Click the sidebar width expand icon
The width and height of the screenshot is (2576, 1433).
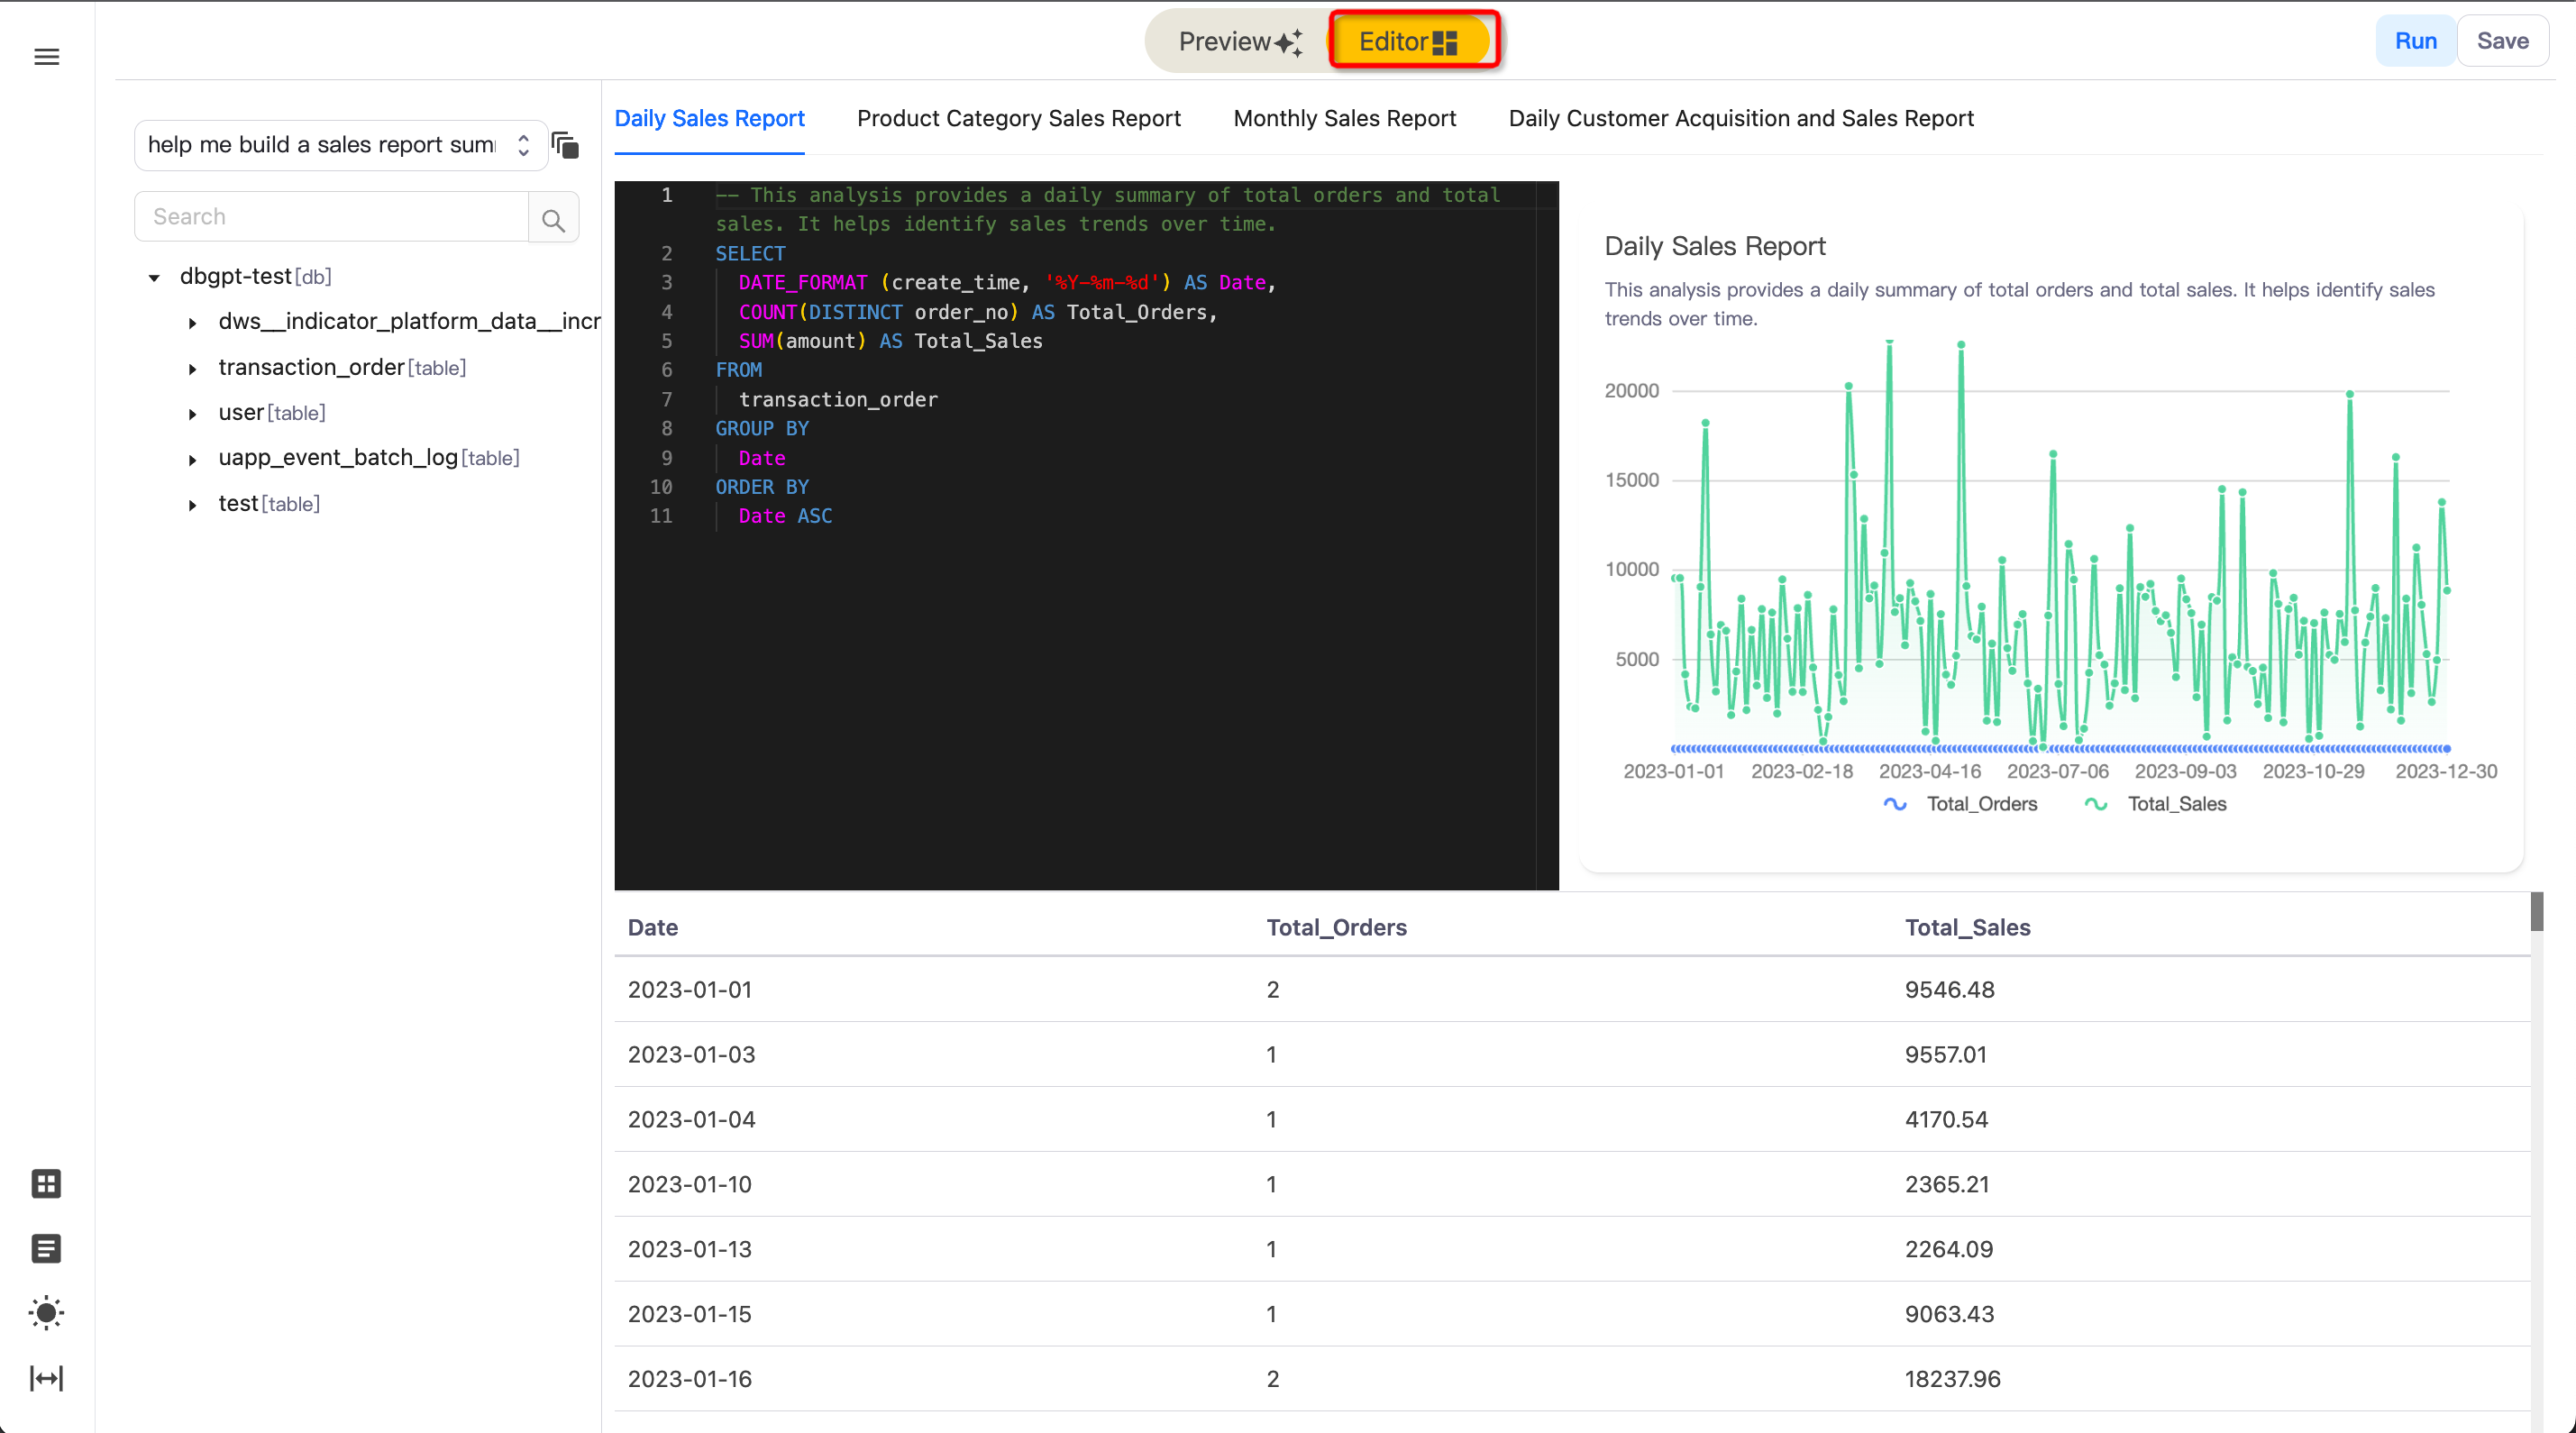pyautogui.click(x=46, y=1378)
